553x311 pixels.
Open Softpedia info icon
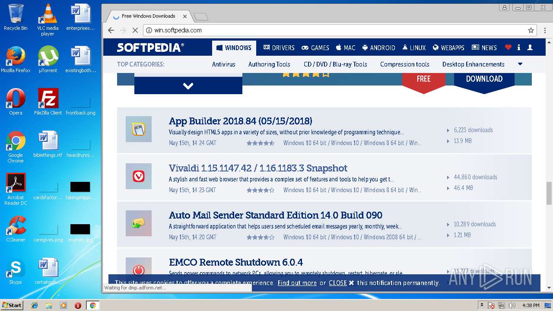tap(518, 48)
